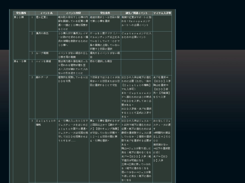Image resolution: width=245 pixels, height=183 pixels.
Task: Click the '初めて選択した場合' condition cell
Action: coord(105,67)
